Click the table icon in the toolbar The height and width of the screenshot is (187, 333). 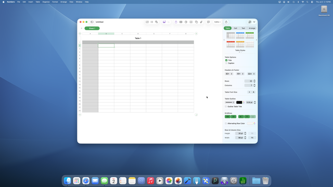181,22
